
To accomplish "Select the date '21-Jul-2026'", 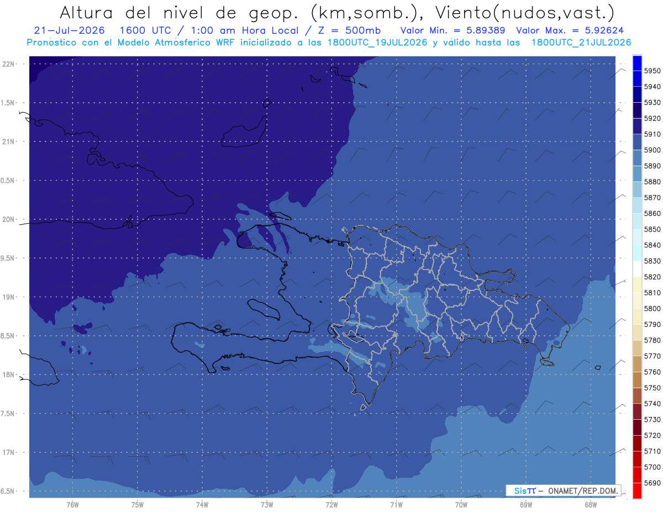I will [69, 30].
